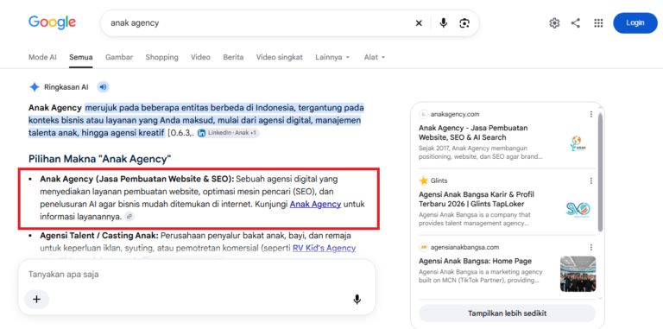Click Anak Agency logo thumbnail

(x=578, y=143)
